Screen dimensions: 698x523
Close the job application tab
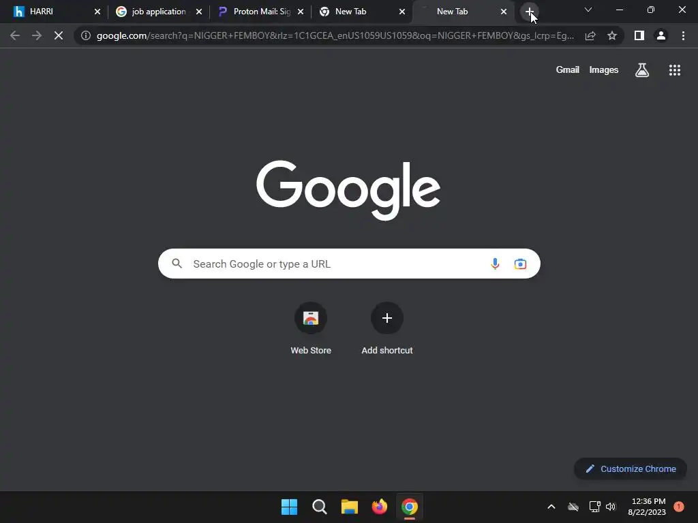point(199,12)
